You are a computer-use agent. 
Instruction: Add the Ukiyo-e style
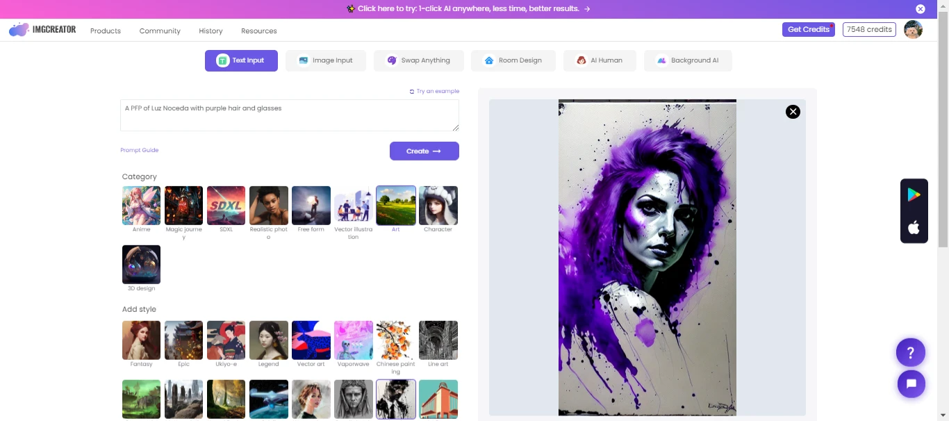point(226,340)
